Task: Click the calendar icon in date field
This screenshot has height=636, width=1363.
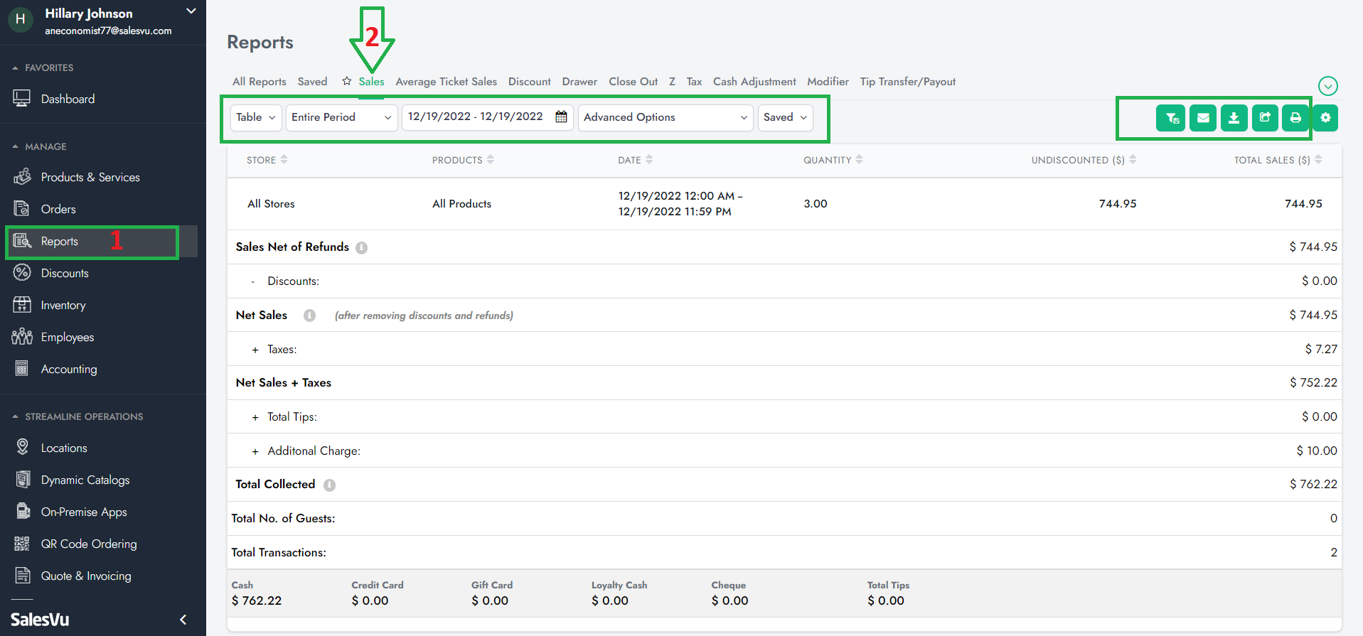Action: [561, 117]
